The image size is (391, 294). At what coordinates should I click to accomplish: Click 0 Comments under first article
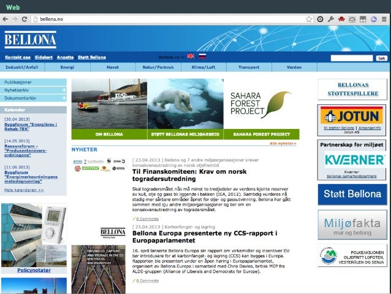tap(147, 219)
